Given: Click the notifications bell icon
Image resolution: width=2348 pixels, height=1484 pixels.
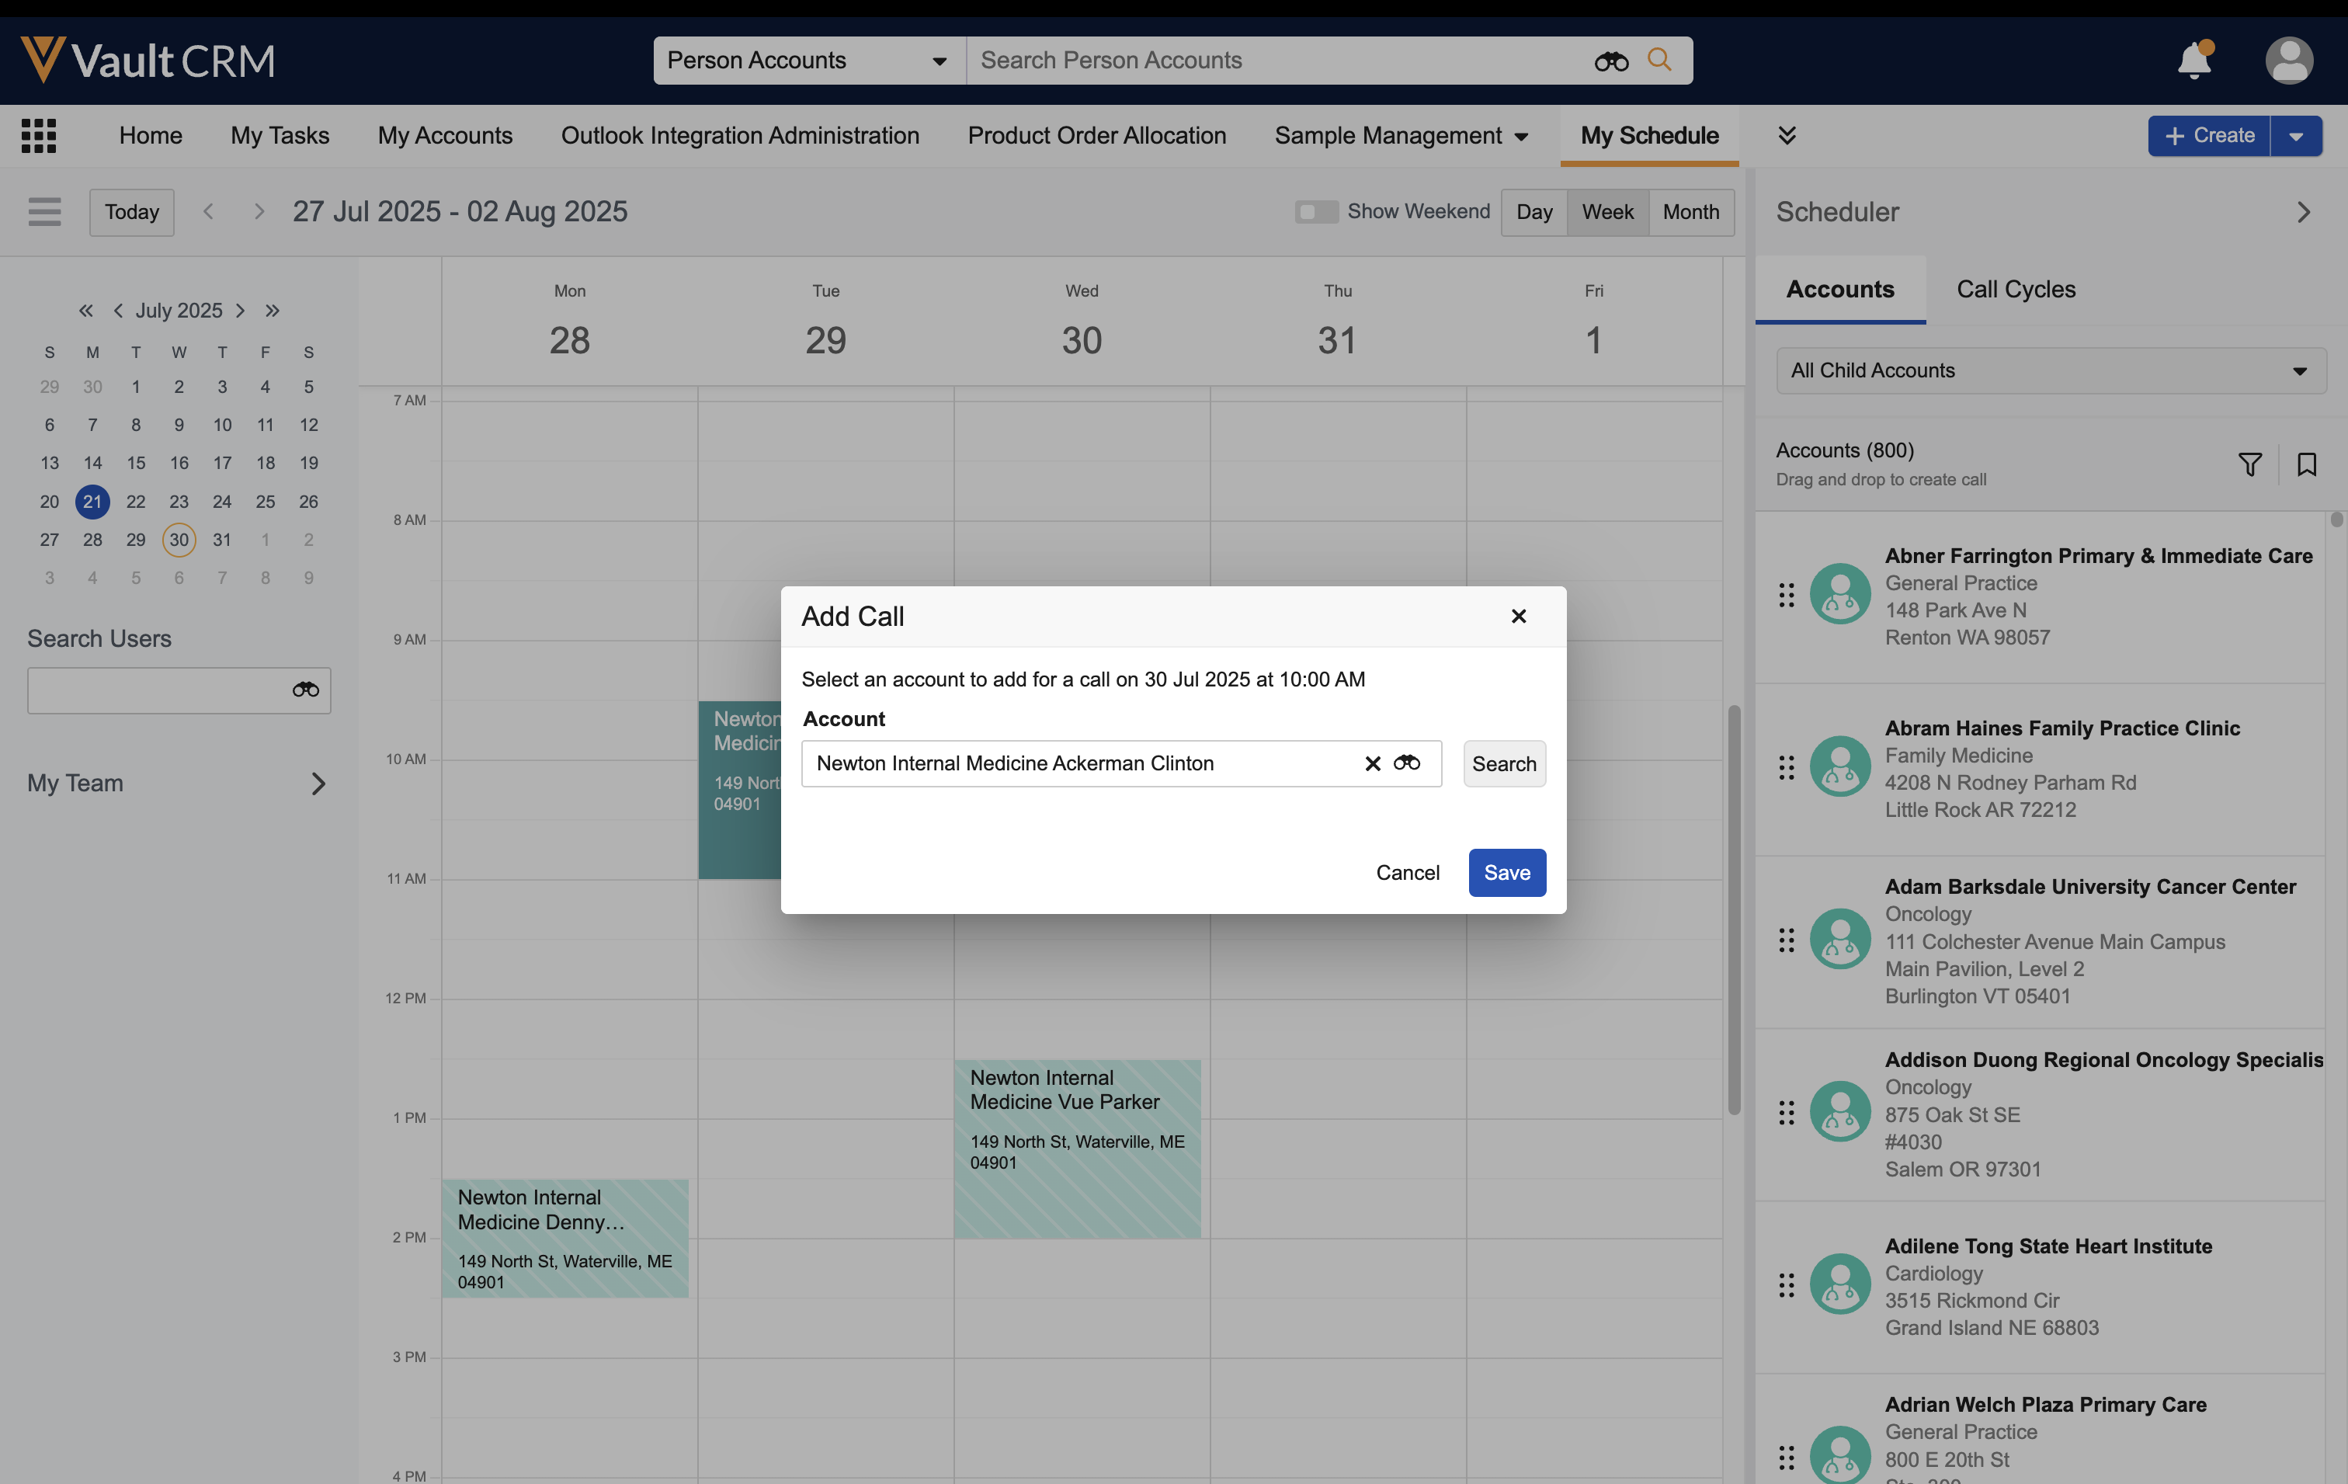Looking at the screenshot, I should 2194,61.
